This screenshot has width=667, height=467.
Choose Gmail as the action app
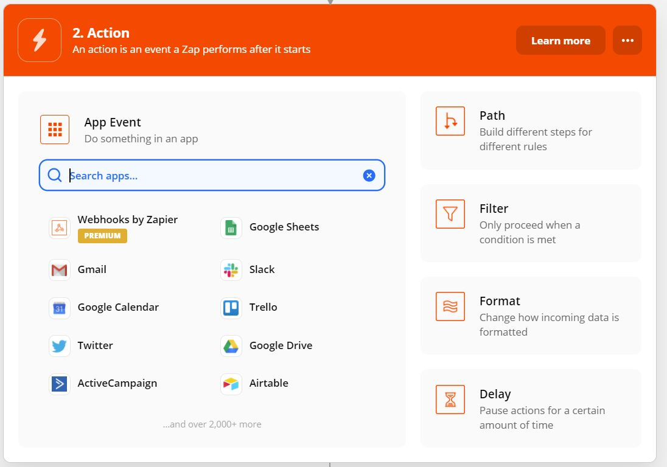click(x=92, y=269)
